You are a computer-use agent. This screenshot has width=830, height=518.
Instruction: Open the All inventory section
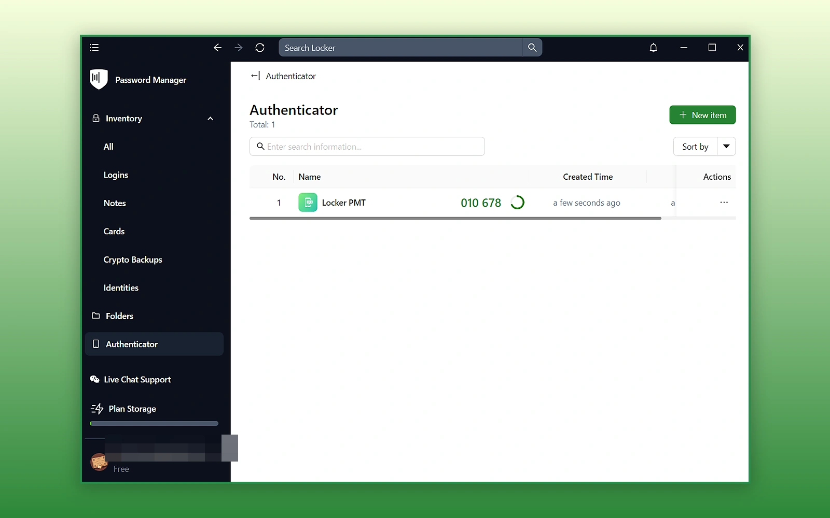point(108,147)
